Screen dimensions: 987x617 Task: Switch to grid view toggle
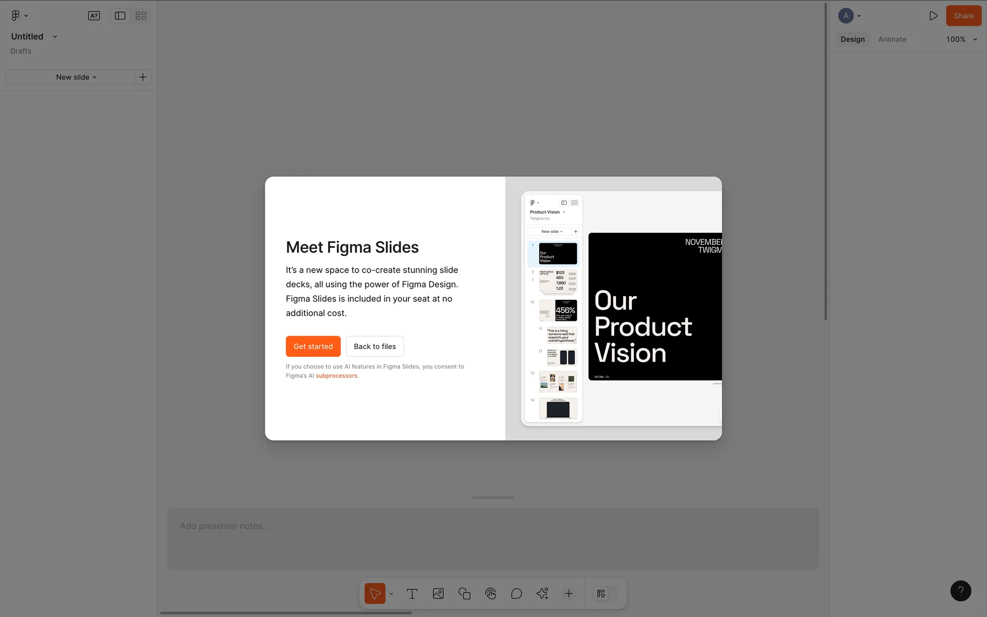pyautogui.click(x=141, y=15)
